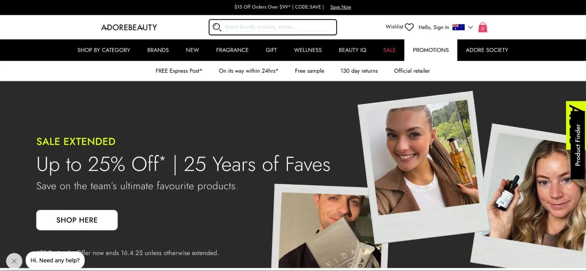Open the Fragrance menu
This screenshot has height=271, width=586.
pyautogui.click(x=232, y=50)
